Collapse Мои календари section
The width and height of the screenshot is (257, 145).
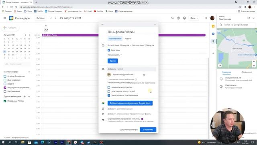(x=29, y=72)
